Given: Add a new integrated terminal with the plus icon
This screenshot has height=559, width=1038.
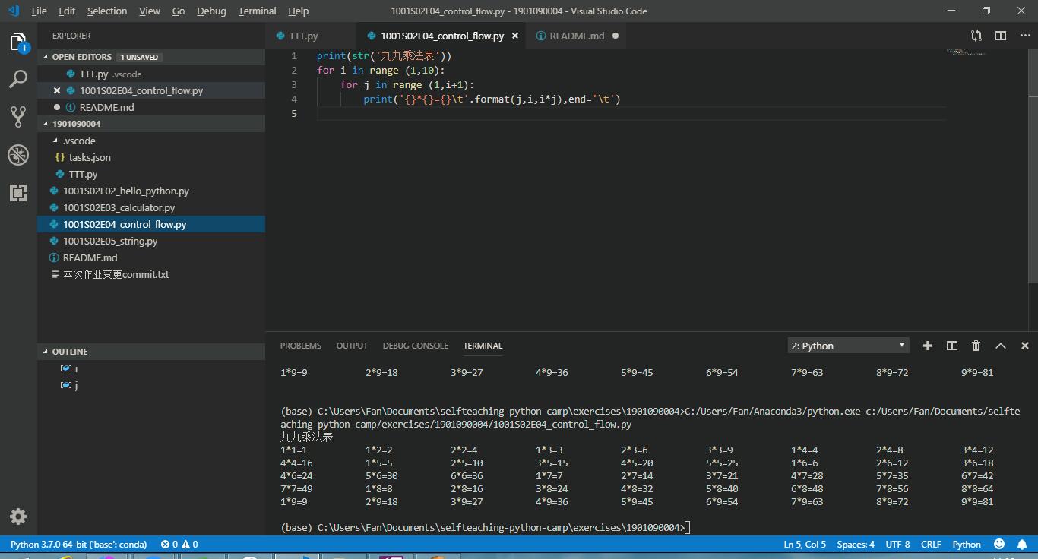Looking at the screenshot, I should 927,346.
